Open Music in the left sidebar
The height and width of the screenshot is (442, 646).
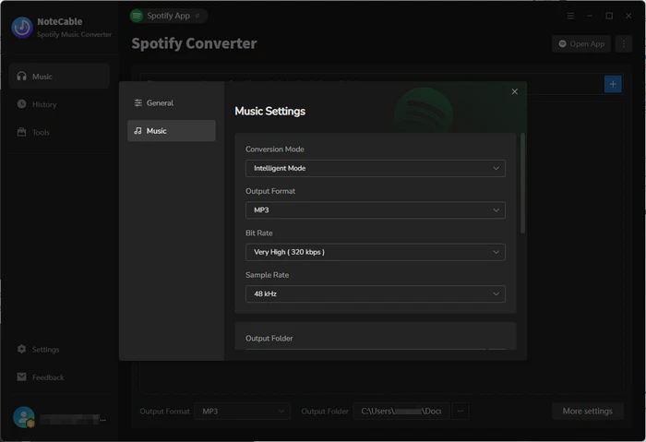click(x=59, y=77)
